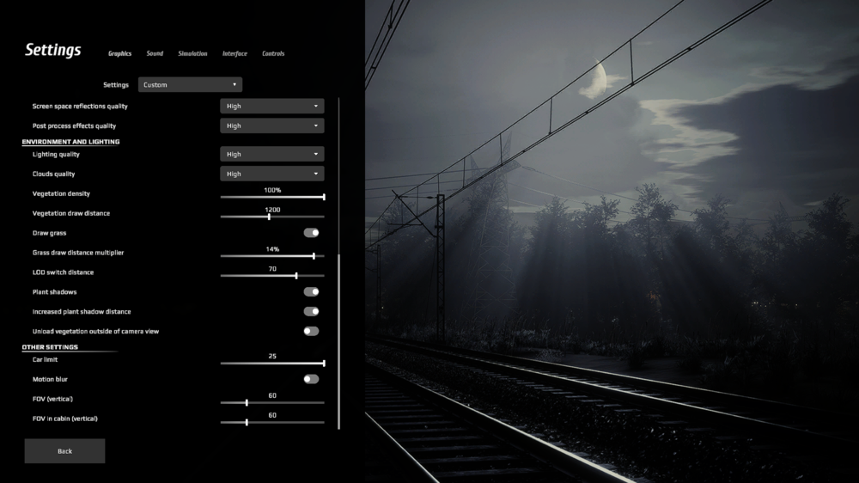The height and width of the screenshot is (483, 859).
Task: Click the Grass draw distance multiplier slider
Action: (272, 256)
